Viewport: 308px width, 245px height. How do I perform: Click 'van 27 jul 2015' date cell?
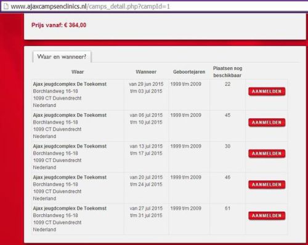pos(146,208)
